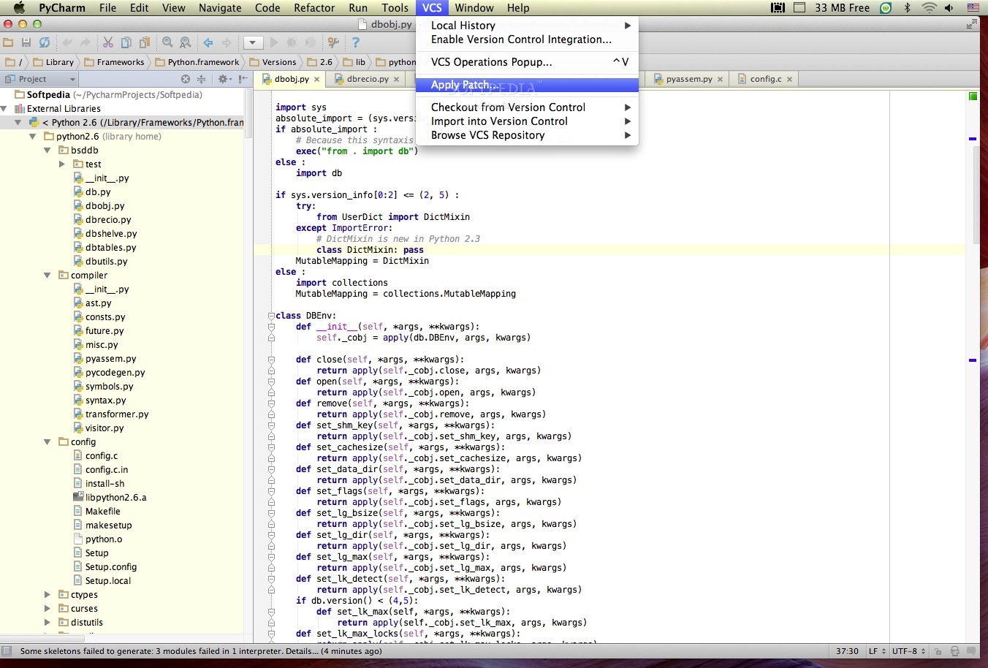Viewport: 988px width, 668px height.
Task: Click the Redo arrow icon
Action: [x=85, y=43]
